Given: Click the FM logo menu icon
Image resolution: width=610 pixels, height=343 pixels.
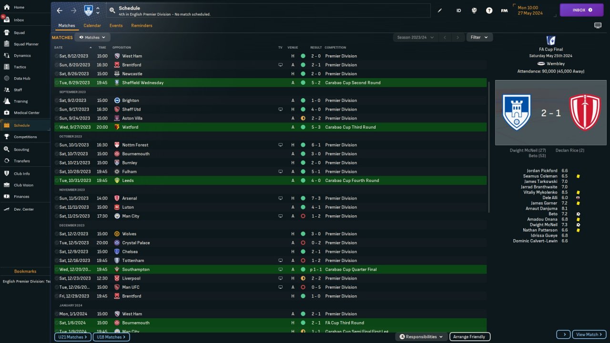Looking at the screenshot, I should click(x=504, y=10).
